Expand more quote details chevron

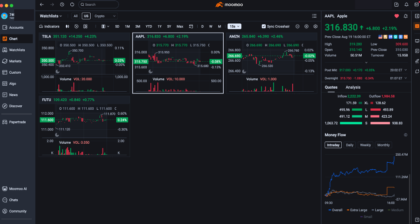click(x=366, y=63)
